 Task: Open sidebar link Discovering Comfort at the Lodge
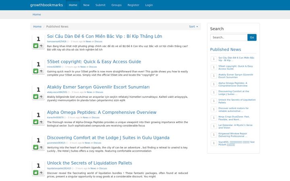pos(234,93)
